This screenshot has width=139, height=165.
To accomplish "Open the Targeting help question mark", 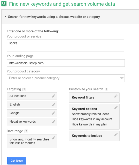I will pos(24,89).
